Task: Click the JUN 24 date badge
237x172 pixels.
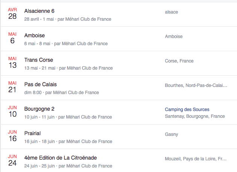Action: [12, 161]
